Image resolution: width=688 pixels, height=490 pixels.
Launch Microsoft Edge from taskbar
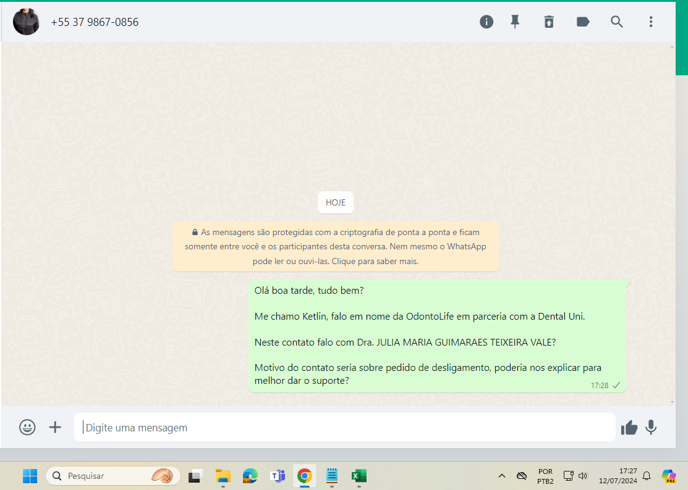pos(250,476)
